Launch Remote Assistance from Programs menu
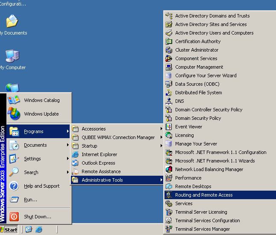 (x=117, y=171)
